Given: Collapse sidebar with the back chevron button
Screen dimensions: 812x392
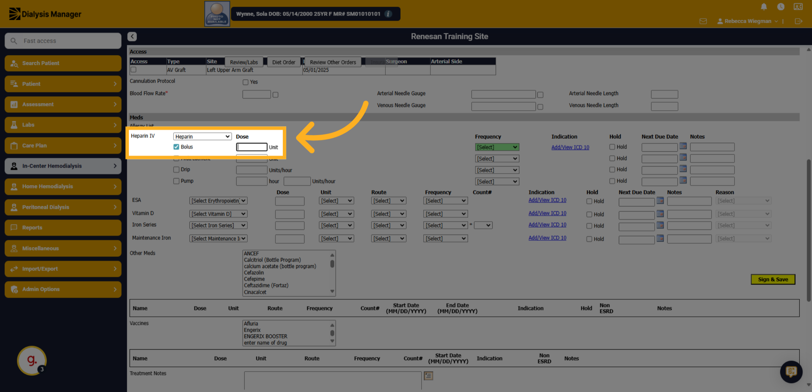Looking at the screenshot, I should [x=132, y=37].
